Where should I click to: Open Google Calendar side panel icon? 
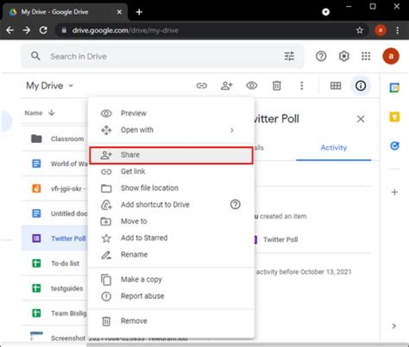point(394,88)
